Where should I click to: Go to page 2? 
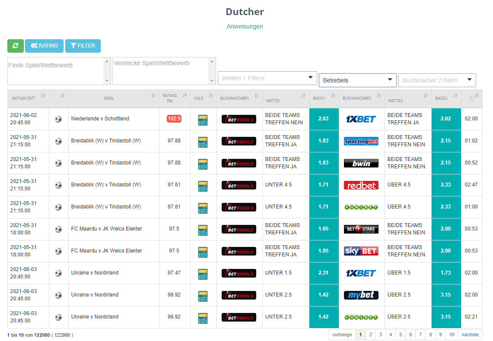[371, 335]
